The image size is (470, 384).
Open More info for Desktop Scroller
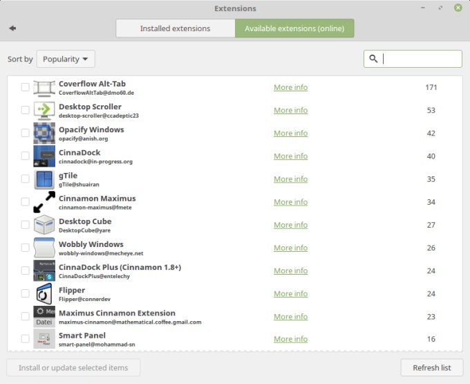[291, 110]
